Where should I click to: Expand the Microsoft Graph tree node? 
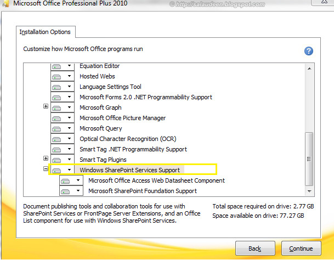46,106
